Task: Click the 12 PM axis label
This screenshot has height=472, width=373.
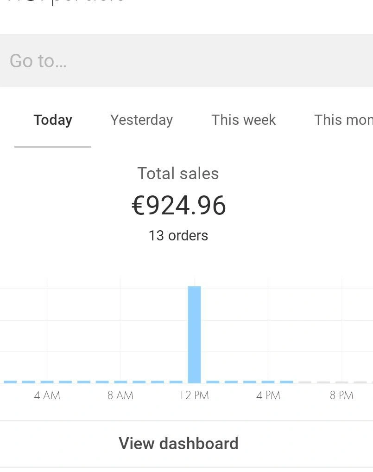Action: (x=194, y=395)
